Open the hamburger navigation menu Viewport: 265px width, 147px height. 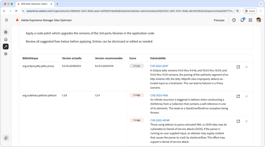click(6, 20)
